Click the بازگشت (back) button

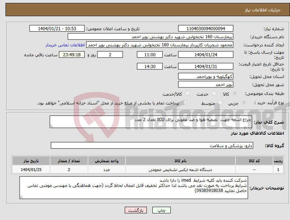(136, 210)
